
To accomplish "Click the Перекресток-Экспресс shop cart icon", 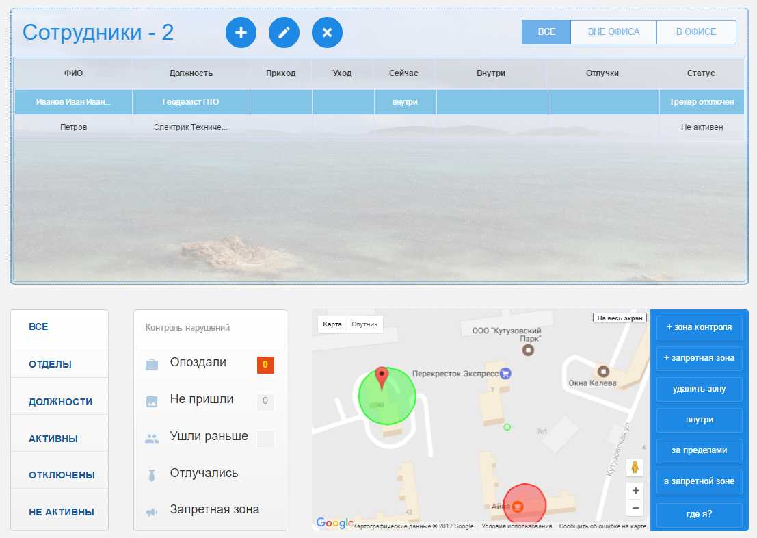I will pos(505,374).
